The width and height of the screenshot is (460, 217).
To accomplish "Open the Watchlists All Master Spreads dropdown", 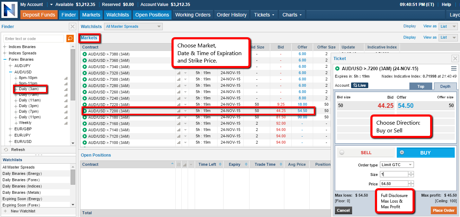I will [133, 26].
